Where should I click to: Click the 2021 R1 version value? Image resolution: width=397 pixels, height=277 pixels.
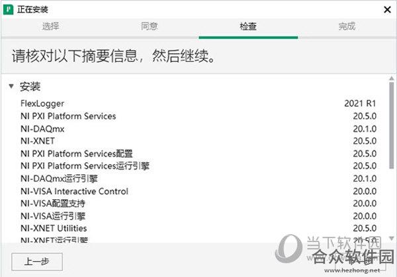pyautogui.click(x=360, y=104)
